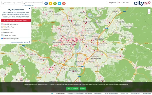Focus the city / postcode search field
This screenshot has height=95, width=152.
[x=11, y=3]
